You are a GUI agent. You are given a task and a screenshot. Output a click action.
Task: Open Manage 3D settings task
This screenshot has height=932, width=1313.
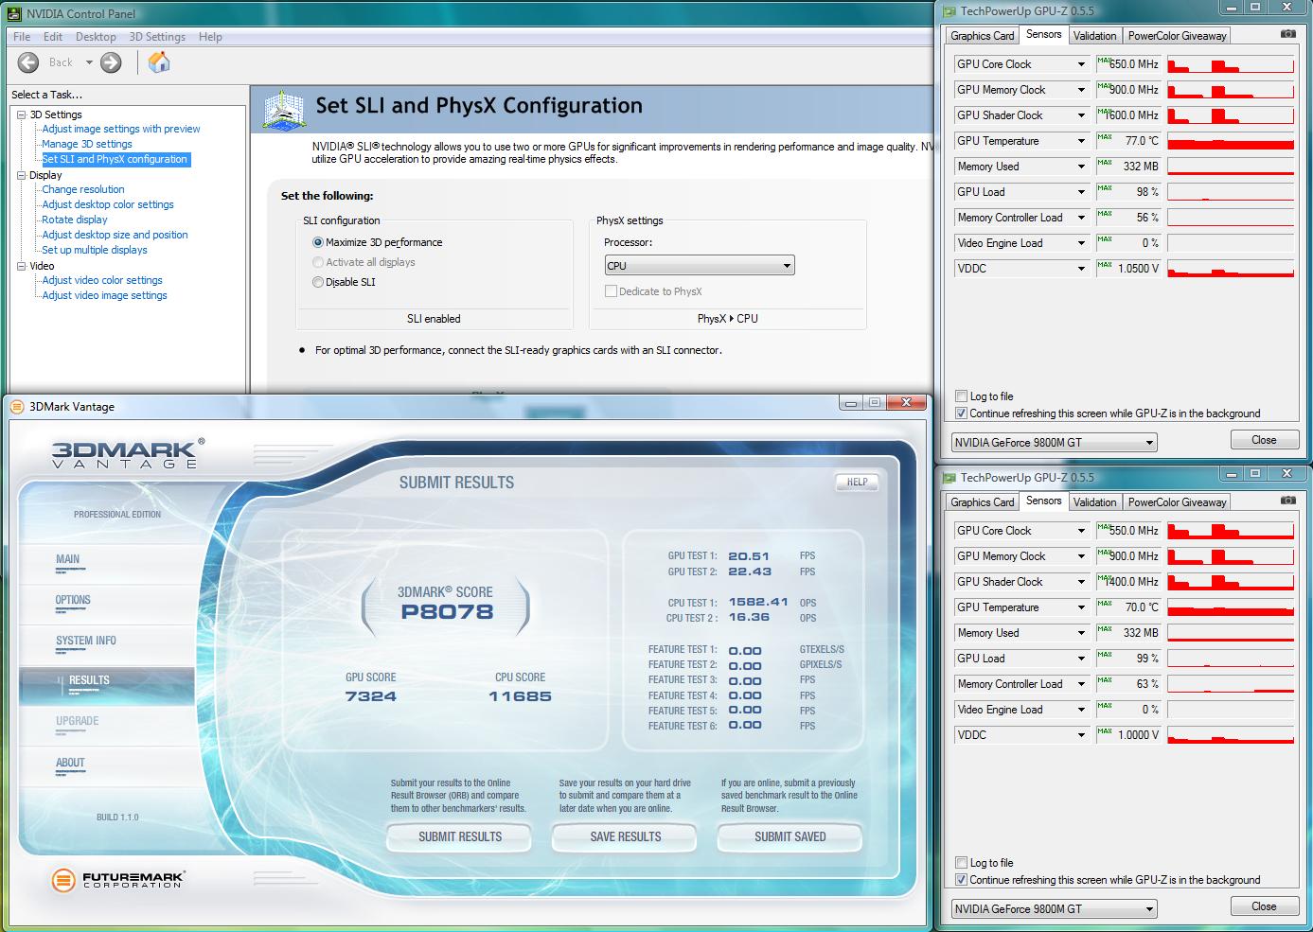(x=87, y=144)
